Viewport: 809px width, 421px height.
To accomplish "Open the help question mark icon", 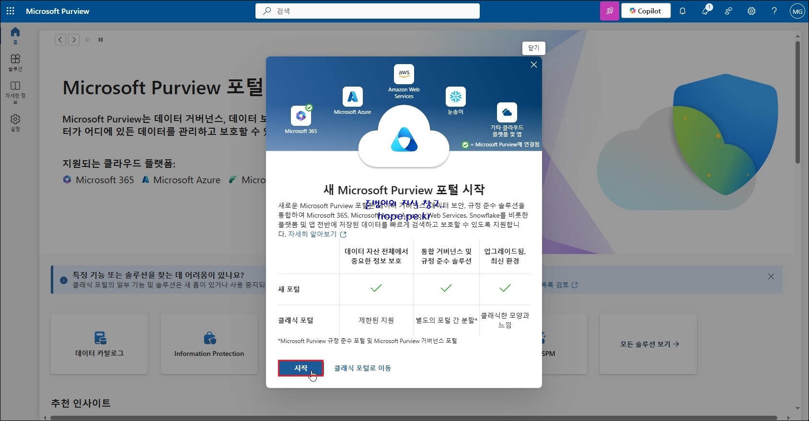I will [x=774, y=11].
